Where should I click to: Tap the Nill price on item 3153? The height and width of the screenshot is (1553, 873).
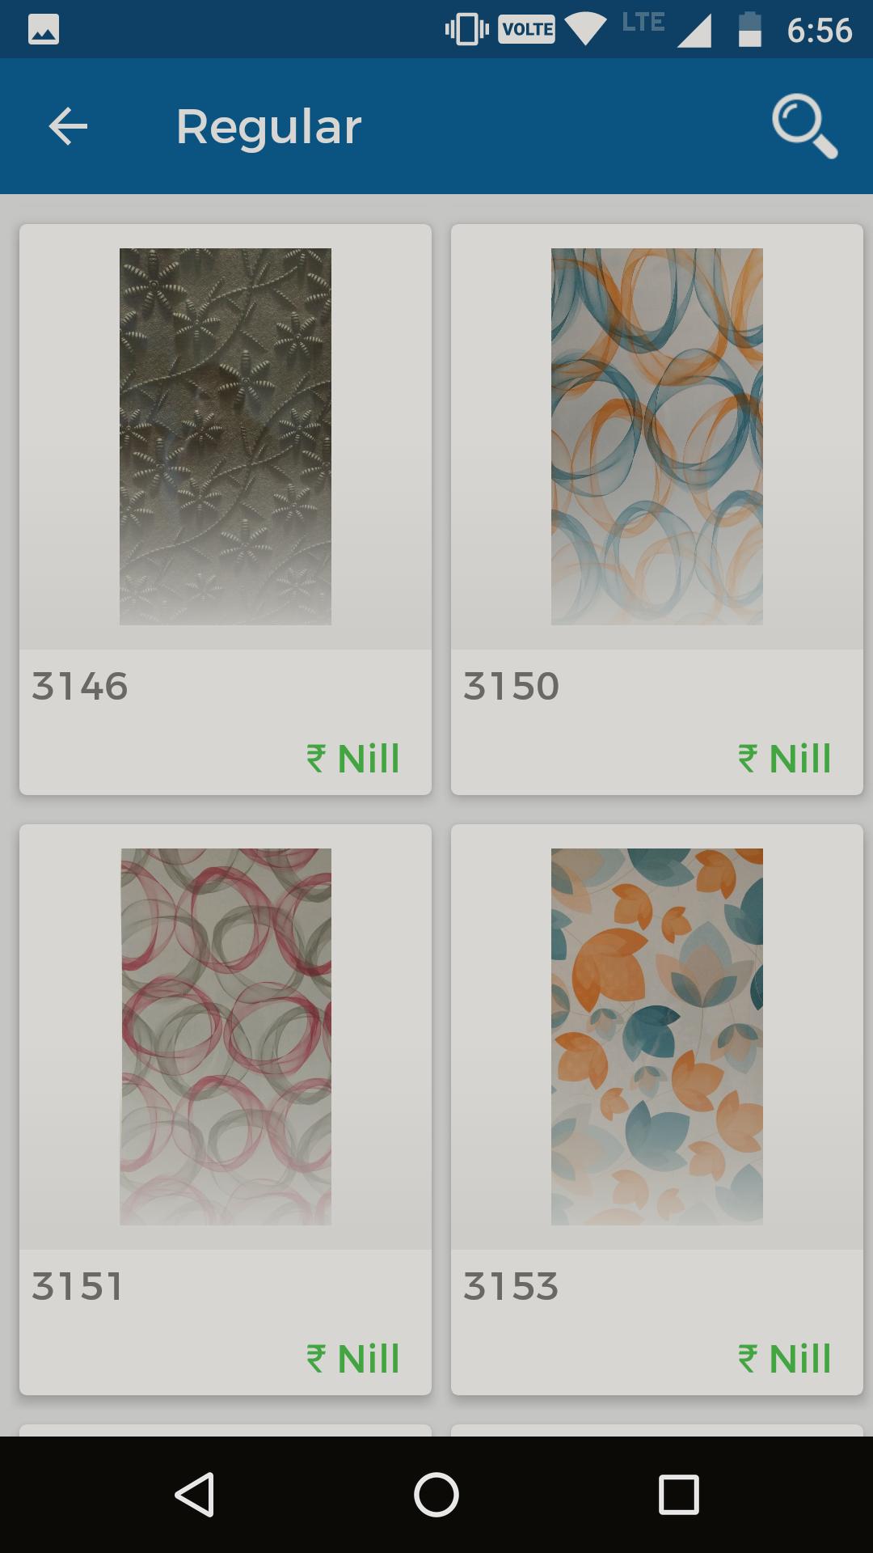(x=785, y=1358)
